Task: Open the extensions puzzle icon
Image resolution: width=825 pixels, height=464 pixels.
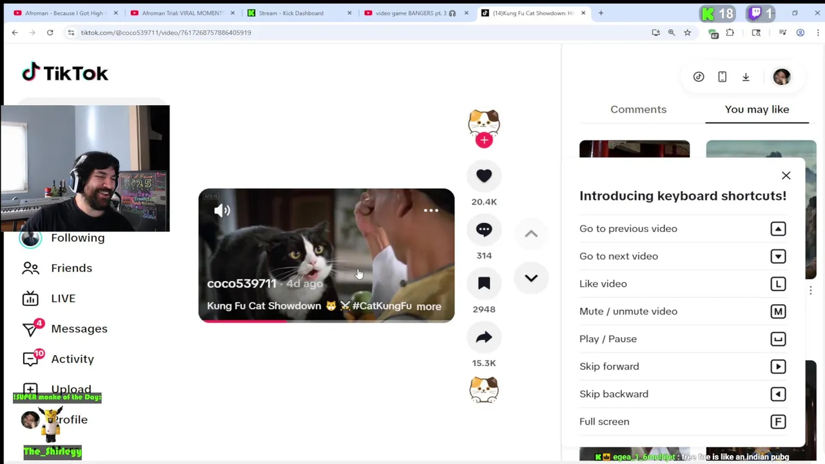Action: (730, 32)
